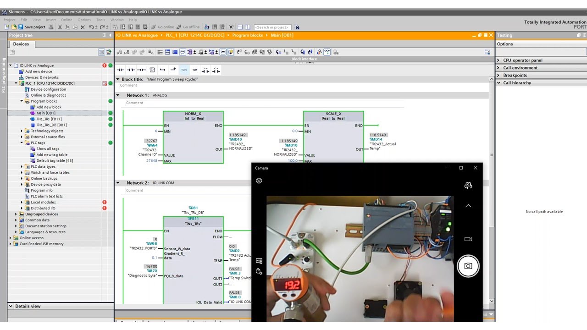Click the Undo arrow icon
Viewport: 587px width, 330px height.
[x=91, y=27]
